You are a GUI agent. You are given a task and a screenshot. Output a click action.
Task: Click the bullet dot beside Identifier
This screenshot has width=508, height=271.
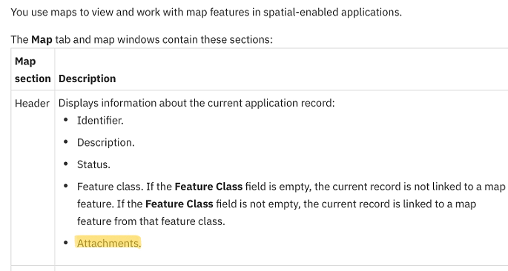[66, 120]
